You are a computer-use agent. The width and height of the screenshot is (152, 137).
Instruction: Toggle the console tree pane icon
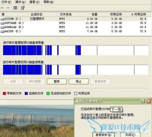(x=15, y=8)
